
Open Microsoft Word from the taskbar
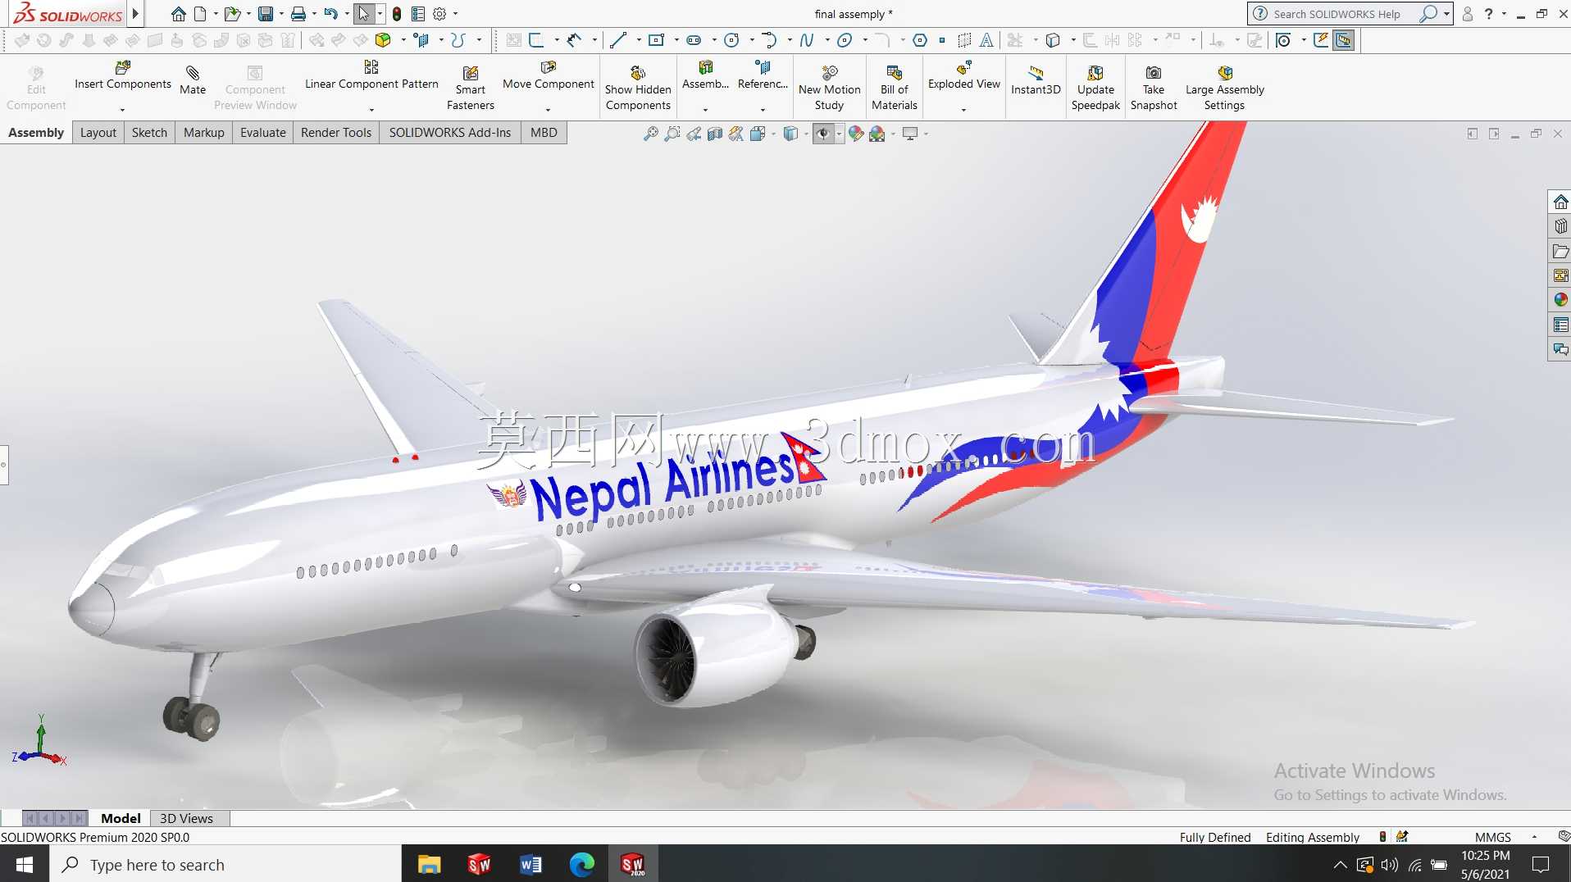(530, 864)
